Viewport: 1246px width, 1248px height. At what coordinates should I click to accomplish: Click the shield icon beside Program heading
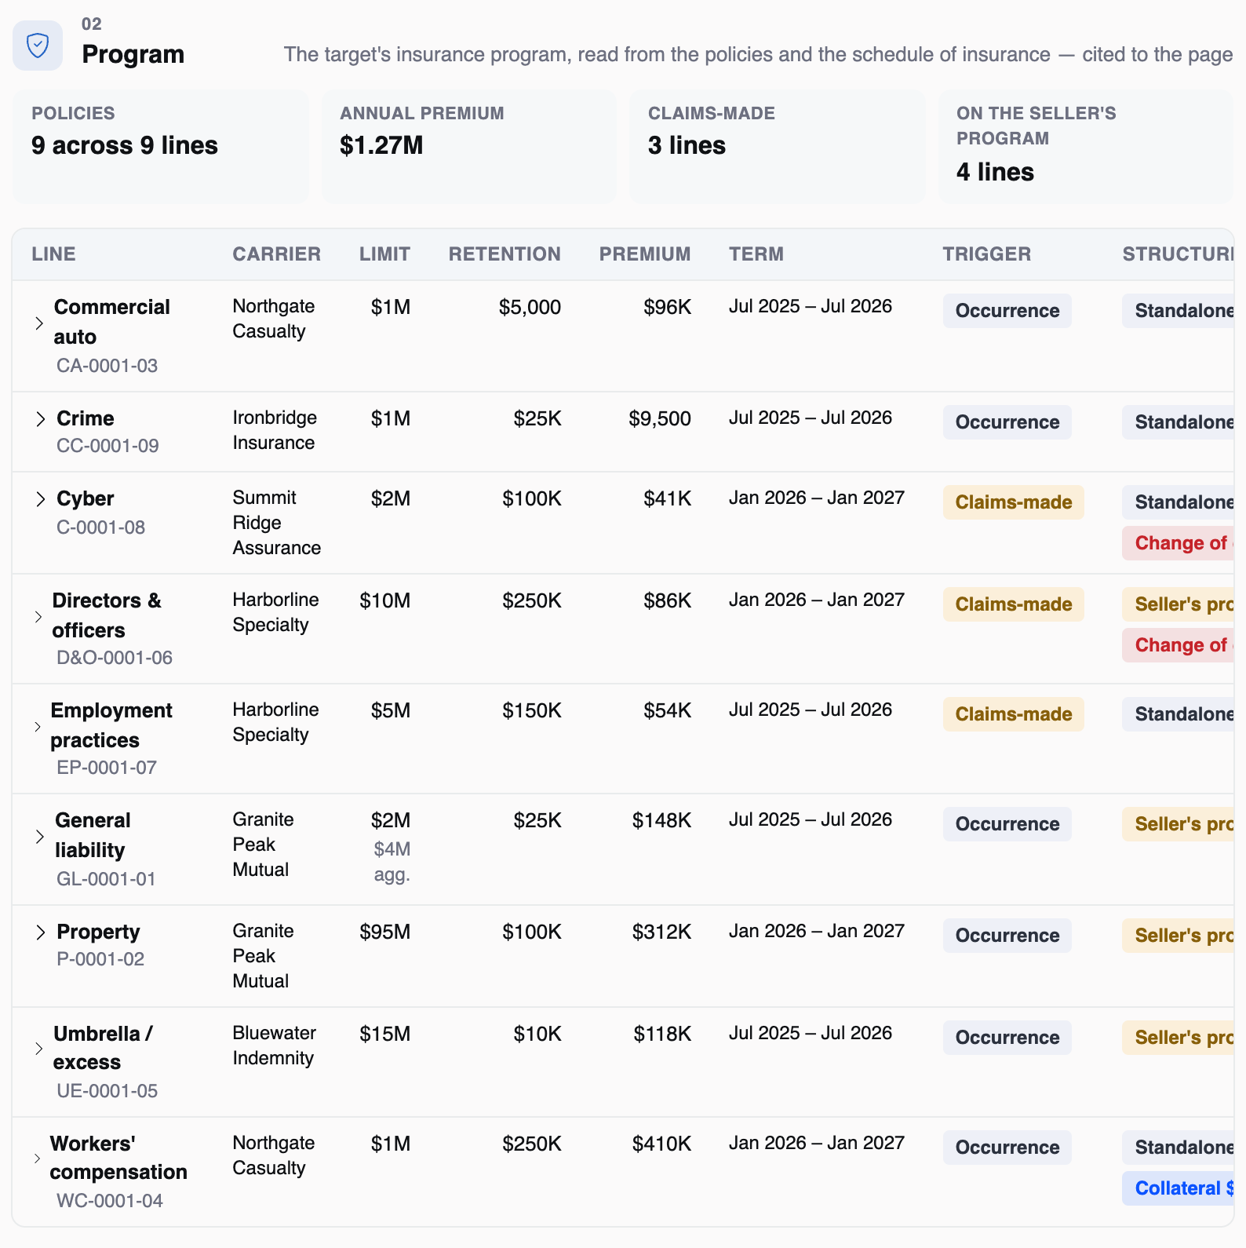[38, 46]
